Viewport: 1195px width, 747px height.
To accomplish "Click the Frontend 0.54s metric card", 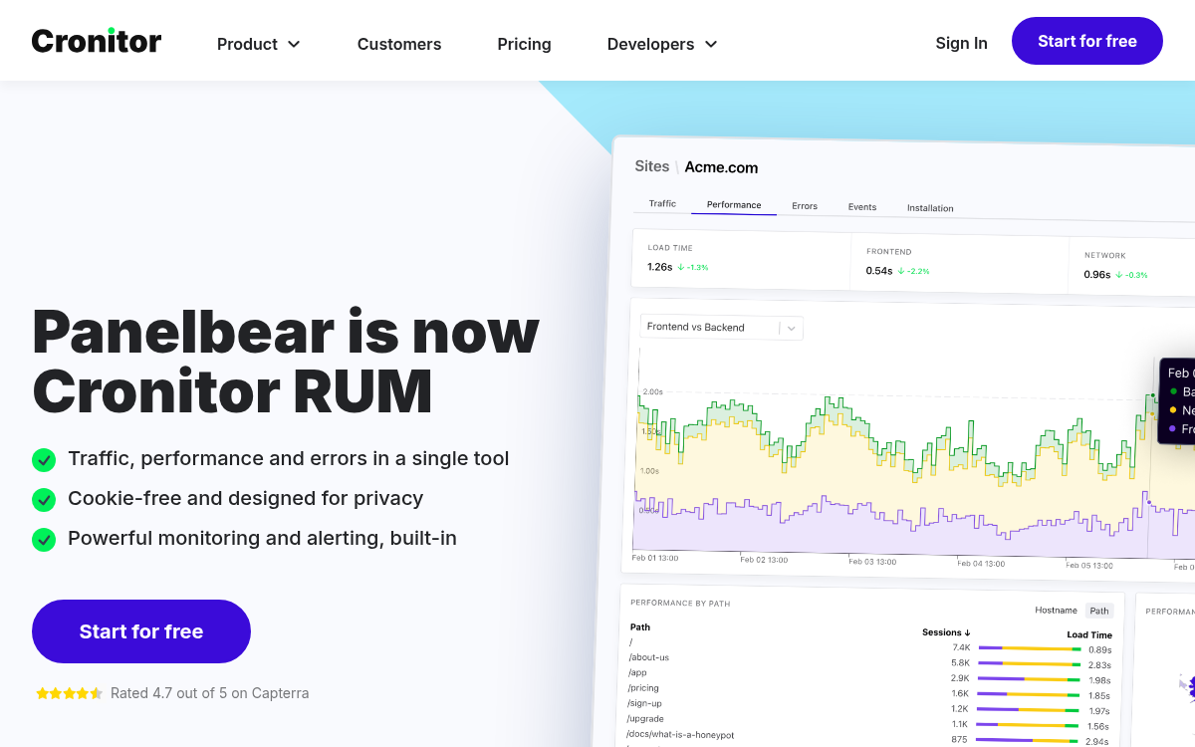I will click(x=960, y=263).
